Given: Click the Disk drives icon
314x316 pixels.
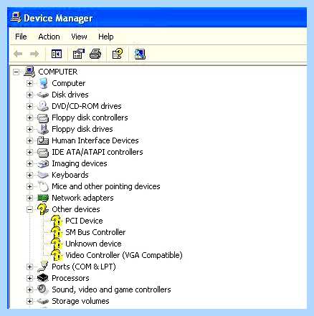Looking at the screenshot, I should tap(43, 95).
